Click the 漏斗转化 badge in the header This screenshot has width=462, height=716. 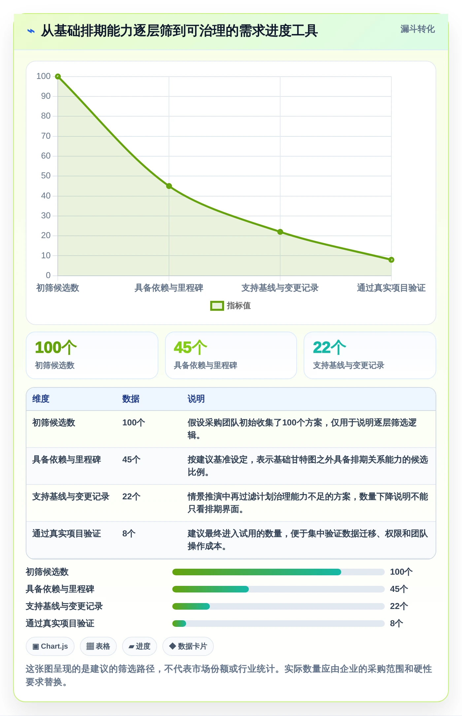[417, 29]
